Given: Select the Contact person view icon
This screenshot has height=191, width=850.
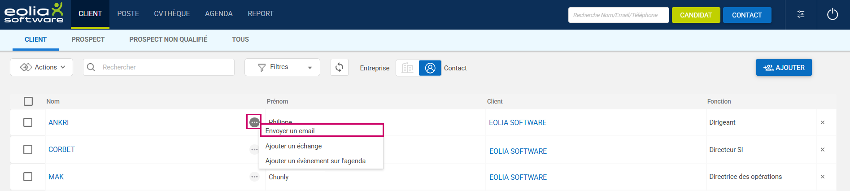Looking at the screenshot, I should pos(430,68).
